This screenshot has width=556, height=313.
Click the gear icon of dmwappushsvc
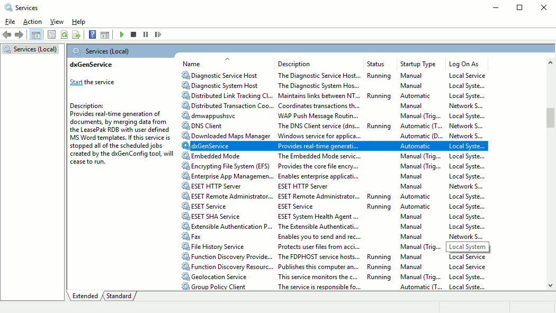pyautogui.click(x=185, y=115)
